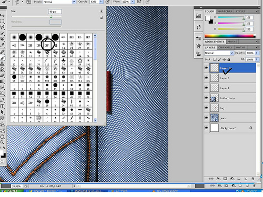Switch to the Swatches tab
This screenshot has height=197, width=263.
click(225, 12)
